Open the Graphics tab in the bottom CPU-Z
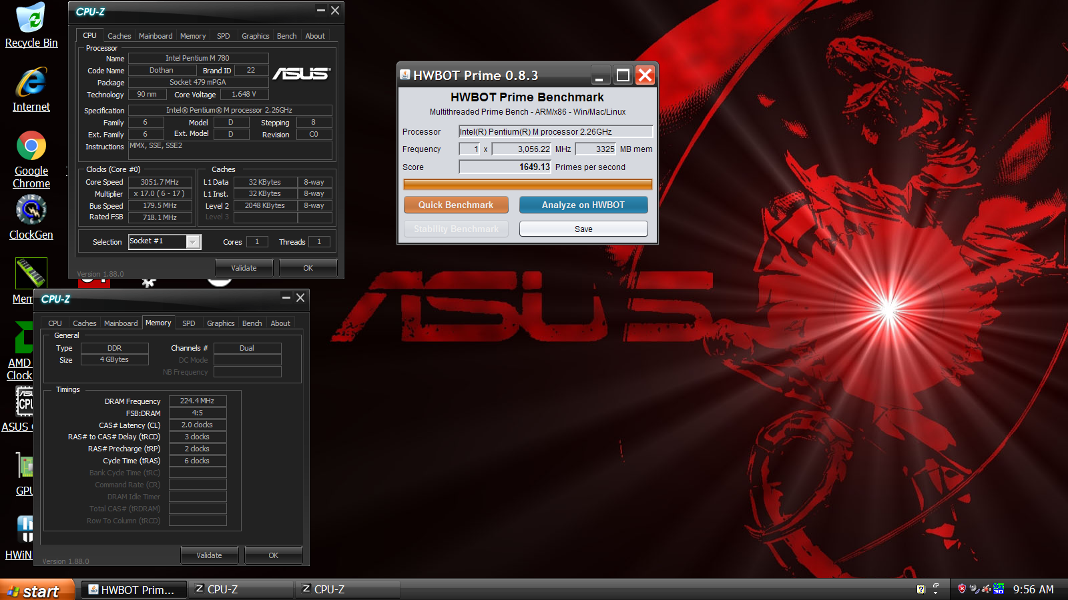Viewport: 1068px width, 600px height. 221,323
